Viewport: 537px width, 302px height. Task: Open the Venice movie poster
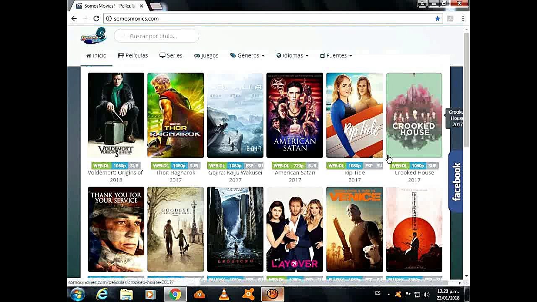coord(355,229)
